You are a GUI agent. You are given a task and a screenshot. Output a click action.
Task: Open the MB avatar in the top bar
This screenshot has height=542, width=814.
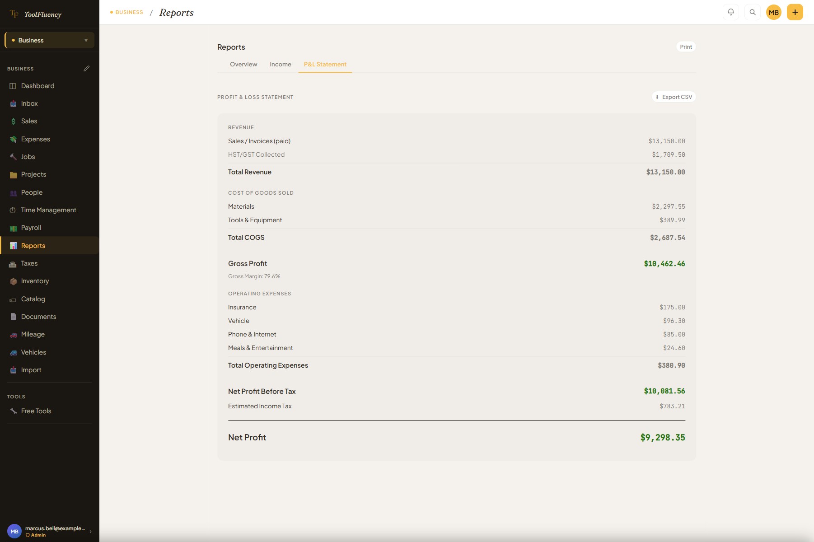click(774, 12)
